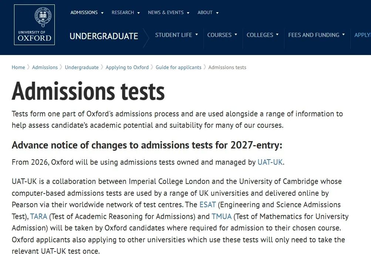The image size is (371, 263).
Task: Go to Home breadcrumb link
Action: pyautogui.click(x=18, y=67)
